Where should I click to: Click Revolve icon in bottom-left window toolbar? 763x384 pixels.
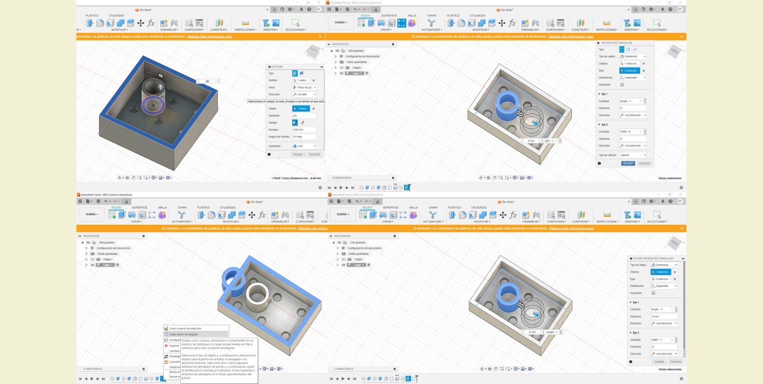tap(132, 215)
